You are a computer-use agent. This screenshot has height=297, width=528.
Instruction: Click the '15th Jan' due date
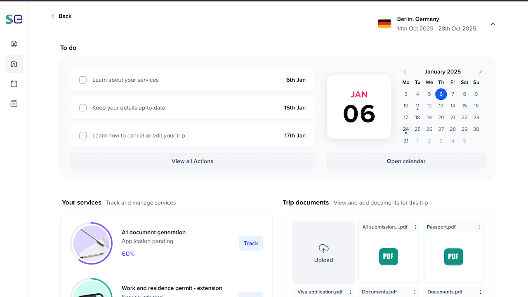click(x=295, y=108)
